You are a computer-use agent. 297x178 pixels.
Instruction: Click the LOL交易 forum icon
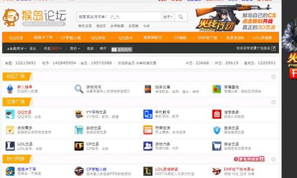(10, 146)
